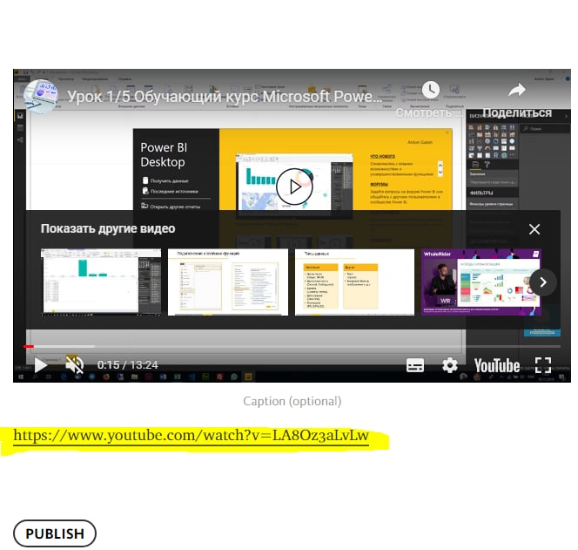The height and width of the screenshot is (550, 578).
Task: Click the large center play button
Action: (x=294, y=187)
